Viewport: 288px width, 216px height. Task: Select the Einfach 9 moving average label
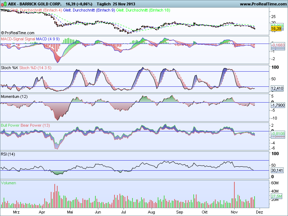click(x=89, y=10)
